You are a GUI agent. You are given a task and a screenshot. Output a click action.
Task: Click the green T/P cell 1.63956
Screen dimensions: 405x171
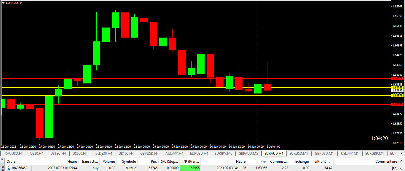[x=190, y=168]
